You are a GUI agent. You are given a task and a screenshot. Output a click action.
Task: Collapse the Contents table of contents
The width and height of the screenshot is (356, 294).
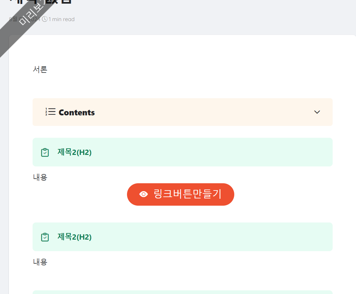pos(317,112)
